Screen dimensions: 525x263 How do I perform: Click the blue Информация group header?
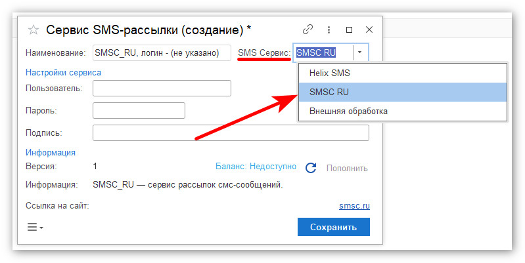[51, 152]
